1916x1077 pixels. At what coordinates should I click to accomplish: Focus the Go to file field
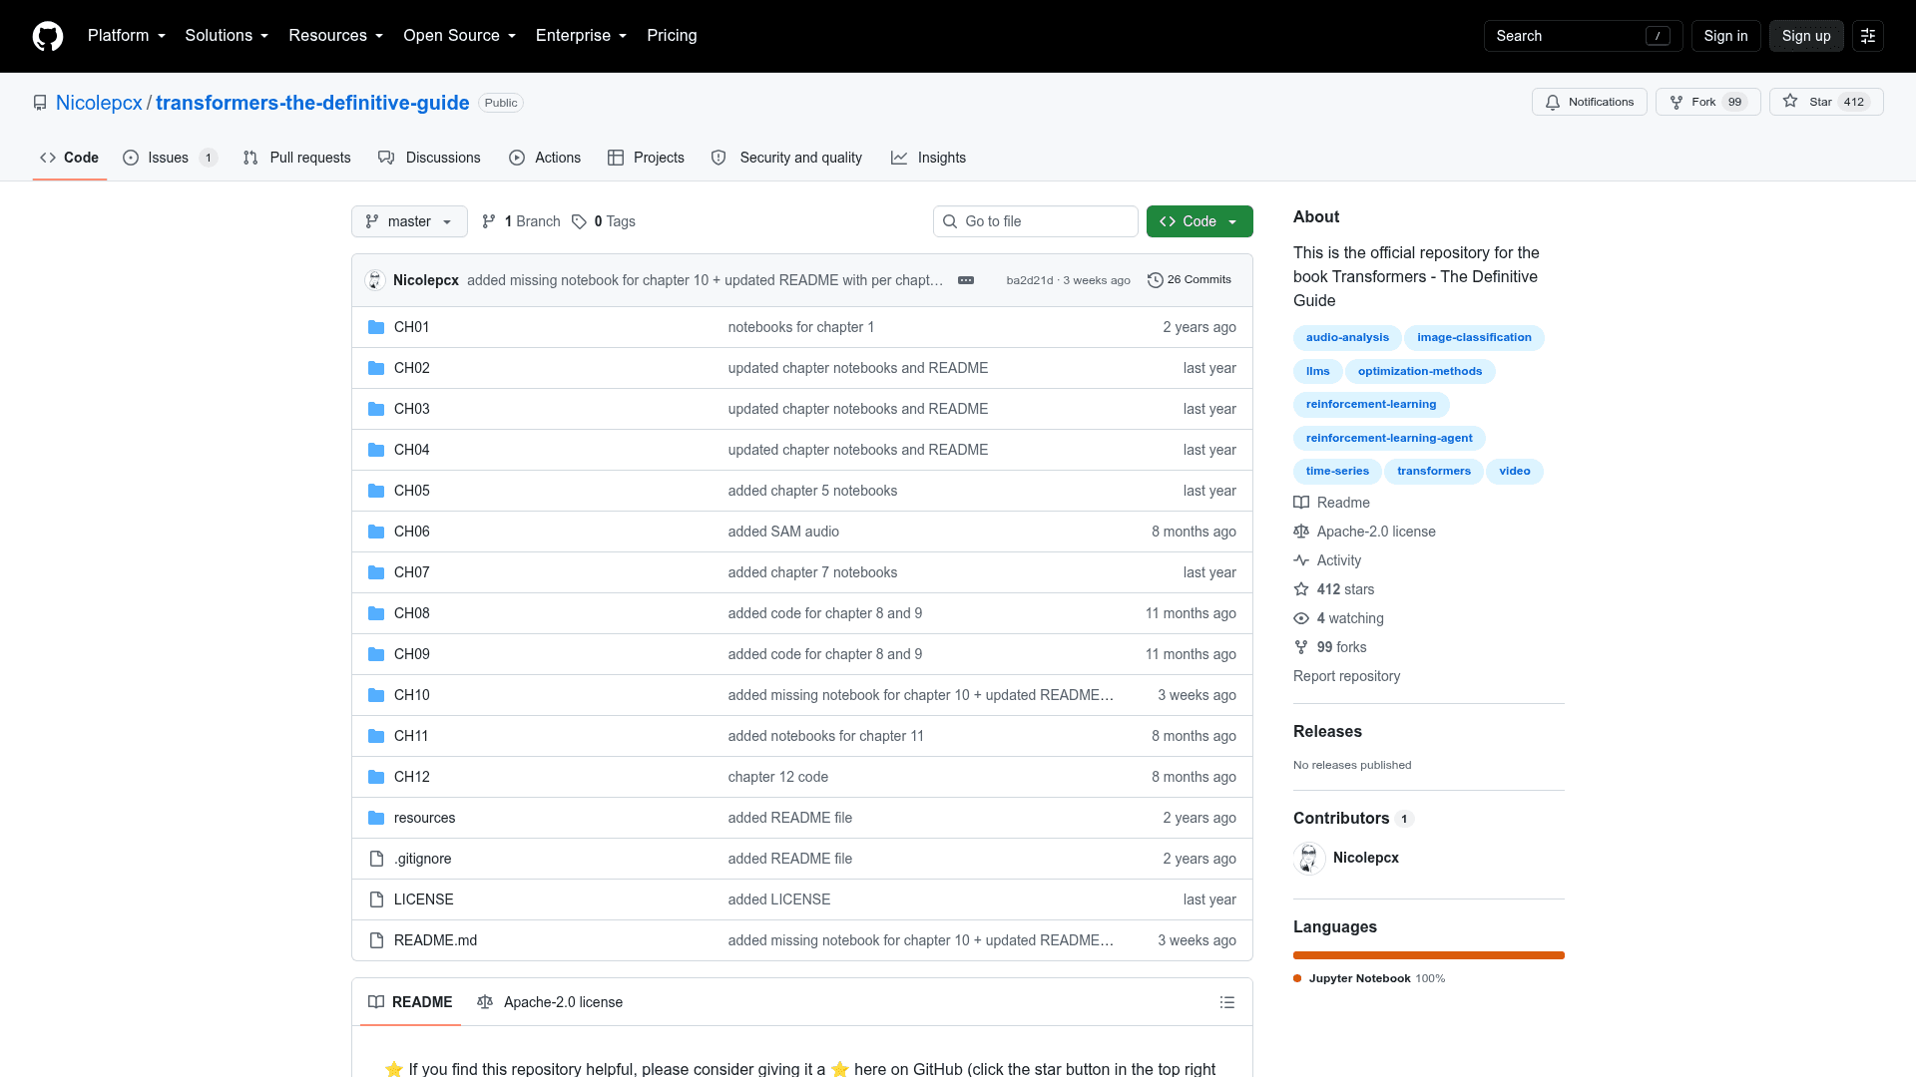[1036, 221]
